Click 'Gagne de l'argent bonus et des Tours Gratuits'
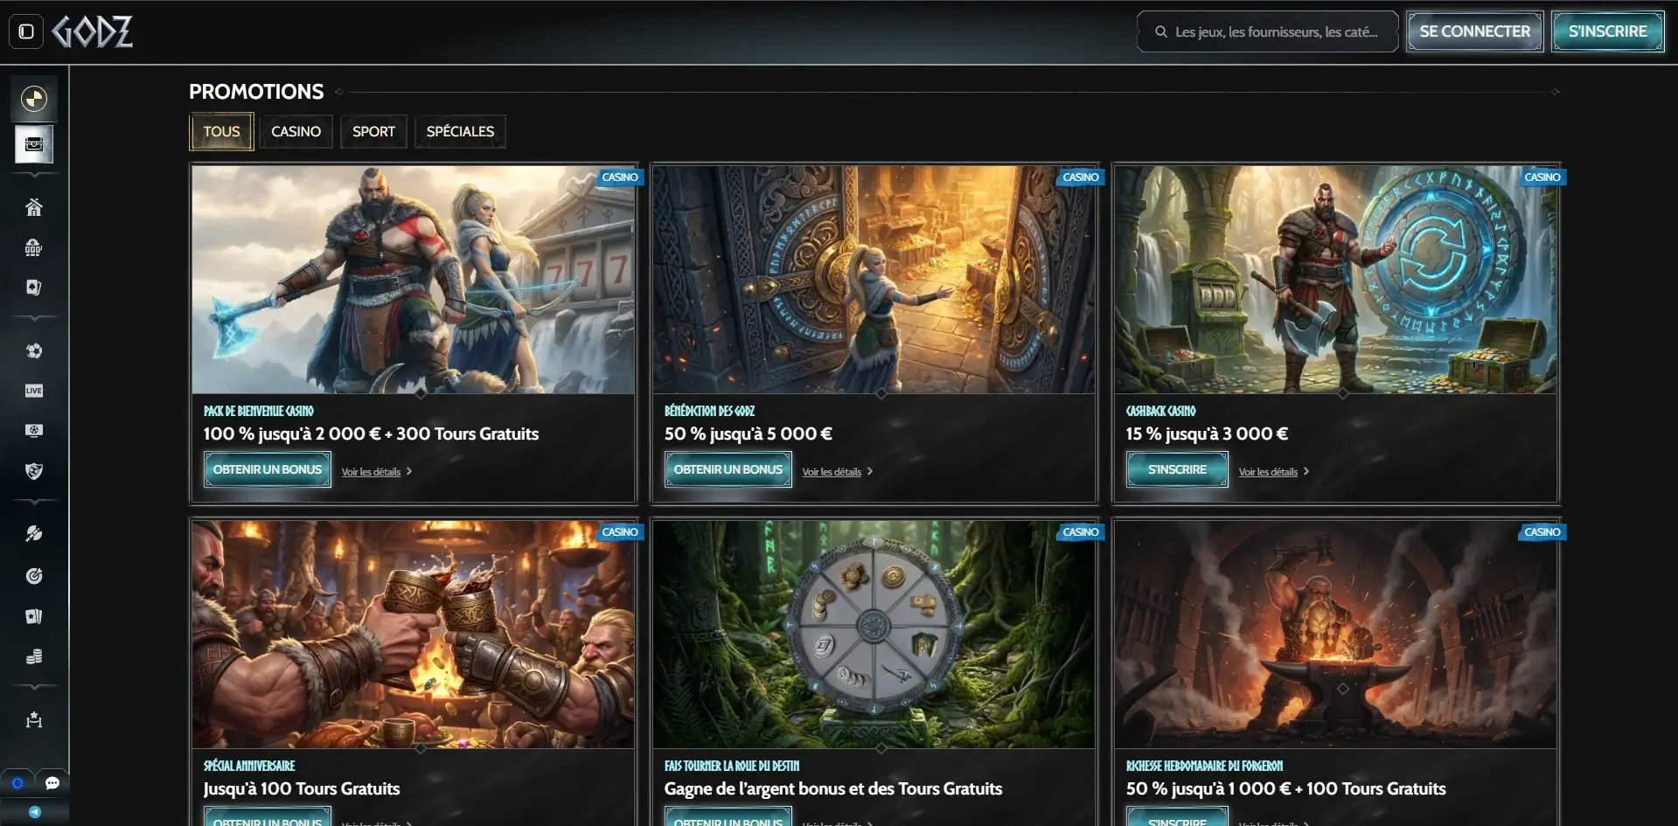 point(833,788)
